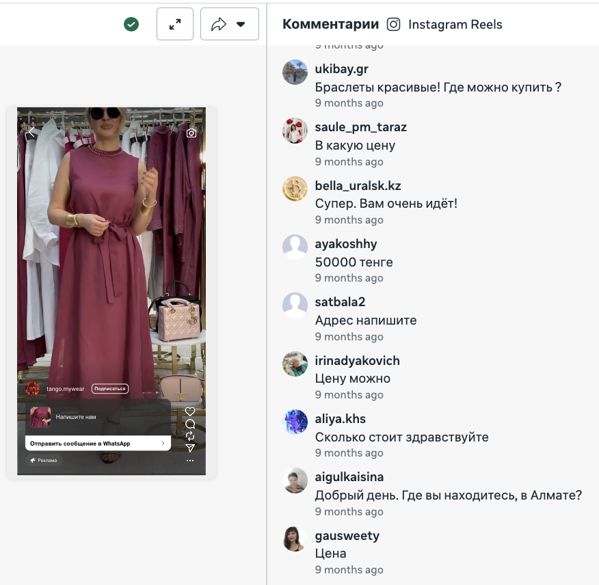Viewport: 599px width, 585px height.
Task: Click the expand preview arrows icon
Action: click(175, 25)
